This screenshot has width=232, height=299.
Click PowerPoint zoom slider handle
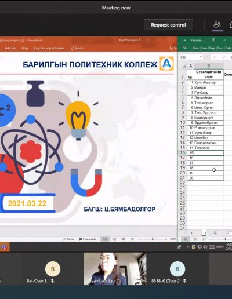pos(153,239)
